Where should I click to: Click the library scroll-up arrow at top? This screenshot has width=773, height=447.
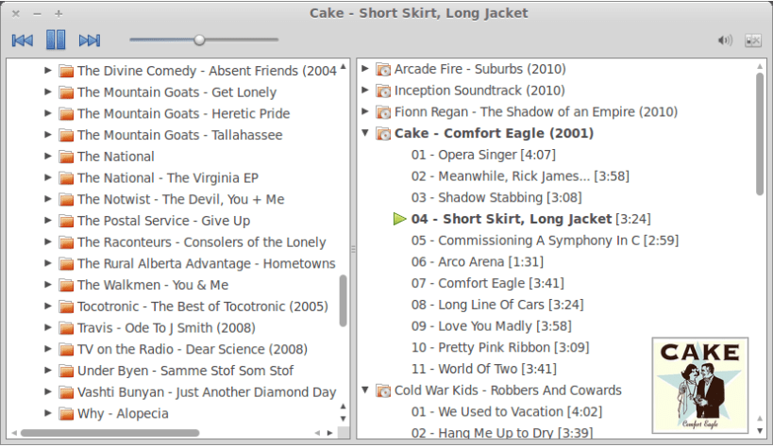pyautogui.click(x=344, y=66)
